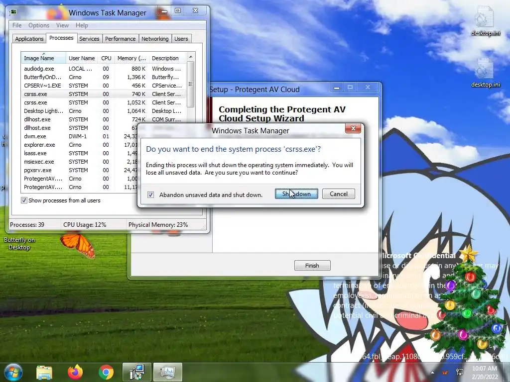510x382 pixels.
Task: Cancel the end process dialog
Action: 338,194
